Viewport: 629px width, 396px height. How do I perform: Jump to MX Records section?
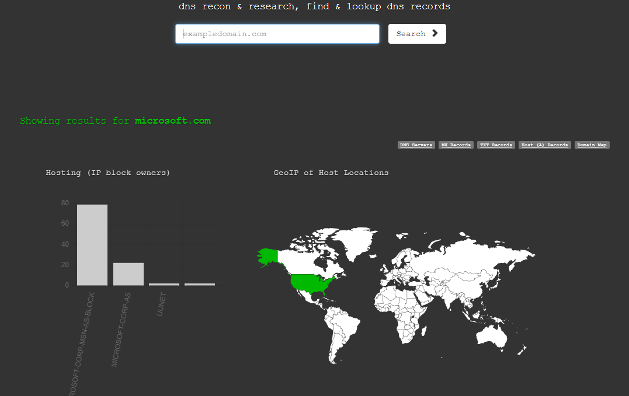tap(456, 145)
